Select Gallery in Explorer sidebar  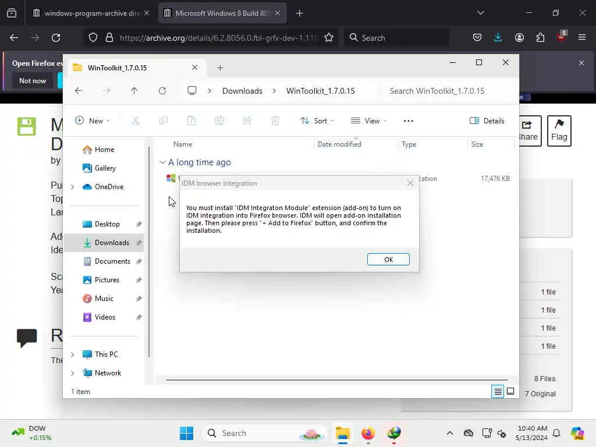pos(105,168)
